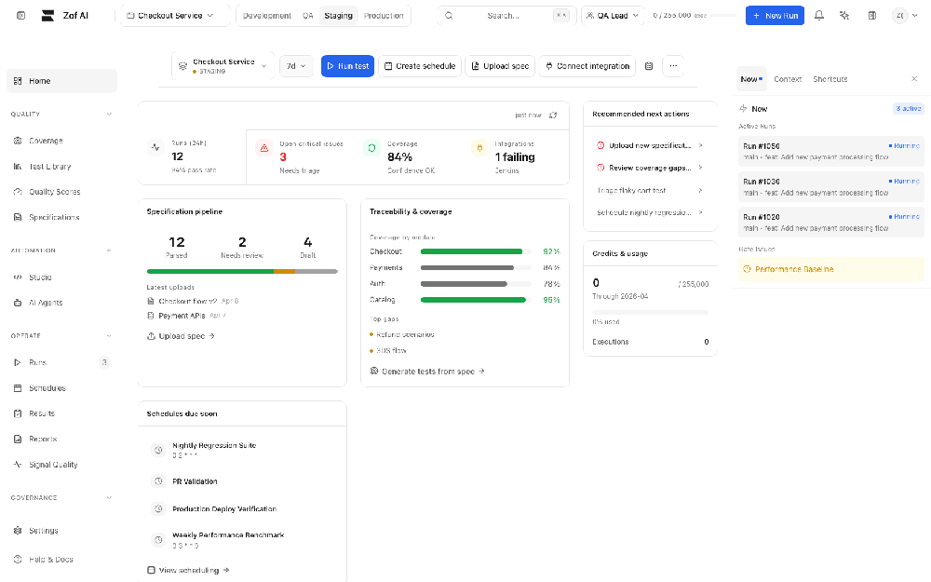Click the refresh icon next to just now
931x582 pixels.
point(553,115)
